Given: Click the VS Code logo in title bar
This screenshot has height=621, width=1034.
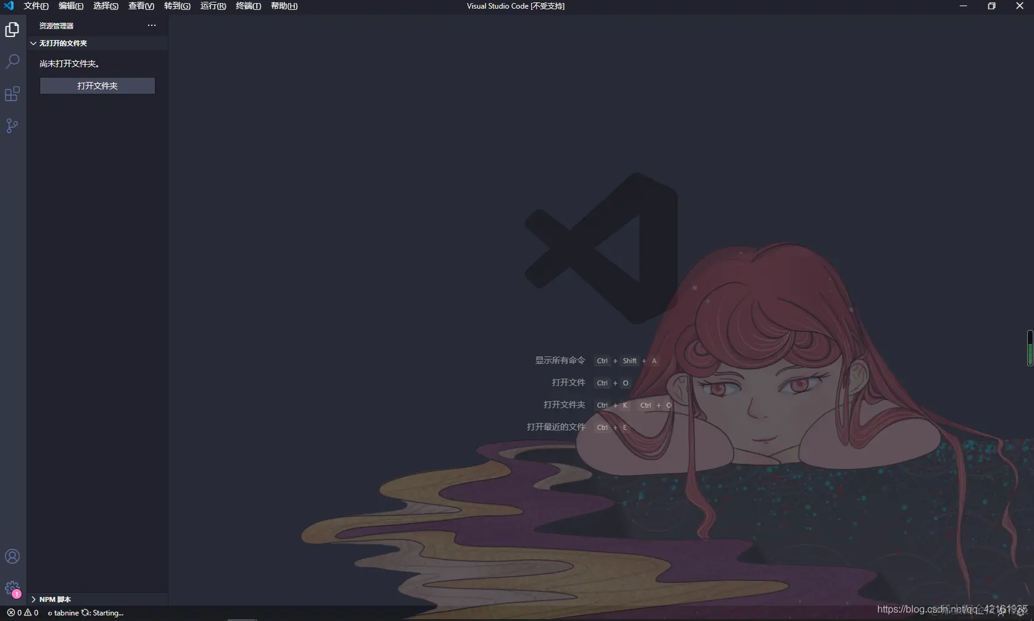Looking at the screenshot, I should 9,6.
